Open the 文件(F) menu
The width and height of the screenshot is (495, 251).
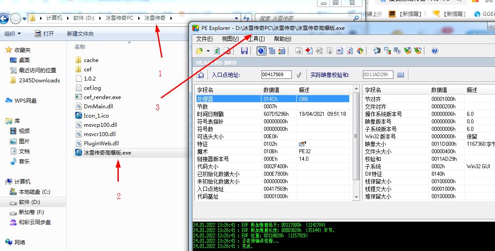pyautogui.click(x=204, y=39)
